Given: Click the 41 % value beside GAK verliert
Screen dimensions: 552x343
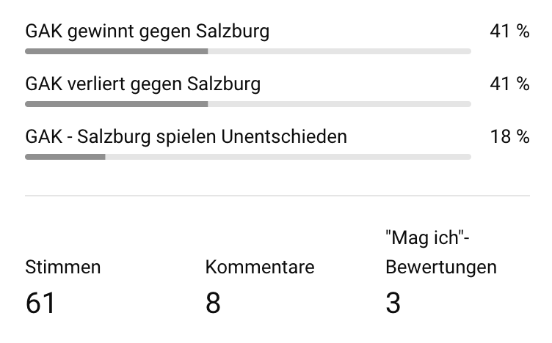Looking at the screenshot, I should pos(509,84).
